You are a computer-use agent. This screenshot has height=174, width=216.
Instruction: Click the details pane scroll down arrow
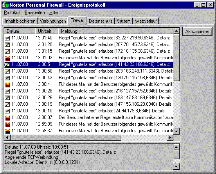pyautogui.click(x=176, y=167)
